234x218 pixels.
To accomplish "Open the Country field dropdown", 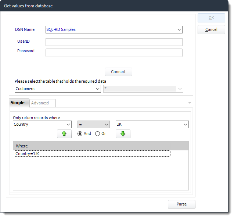I will coord(68,125).
